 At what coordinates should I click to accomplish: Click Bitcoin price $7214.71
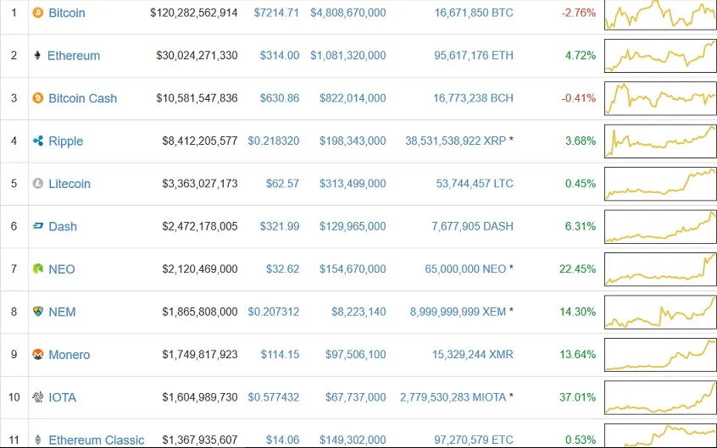coord(276,13)
